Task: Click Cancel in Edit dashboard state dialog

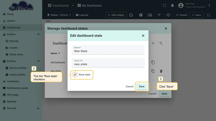Action: (x=130, y=87)
